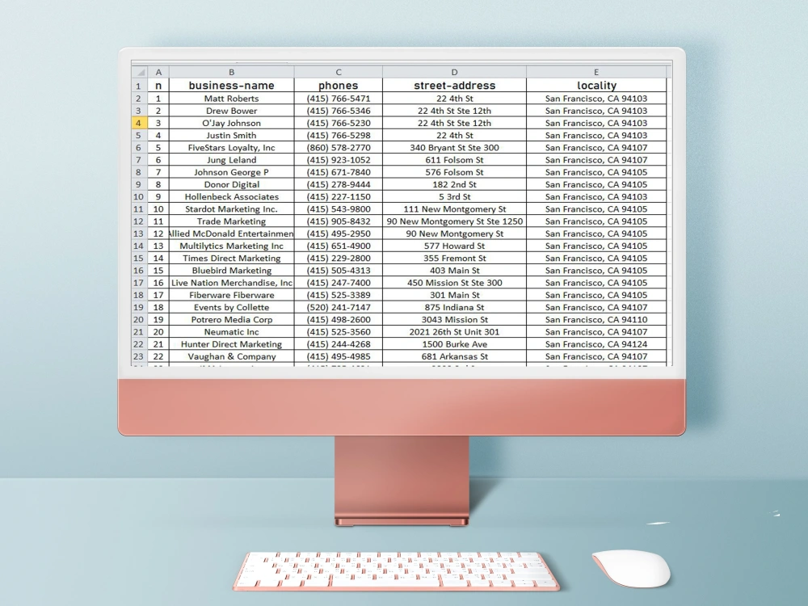The width and height of the screenshot is (808, 606).
Task: Select the 'Times Direct Marketing' cell
Action: (x=231, y=259)
